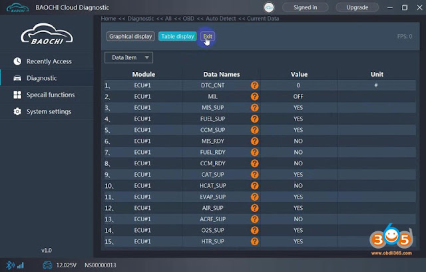
Task: Click the vehicle voltage car icon
Action: [47, 265]
